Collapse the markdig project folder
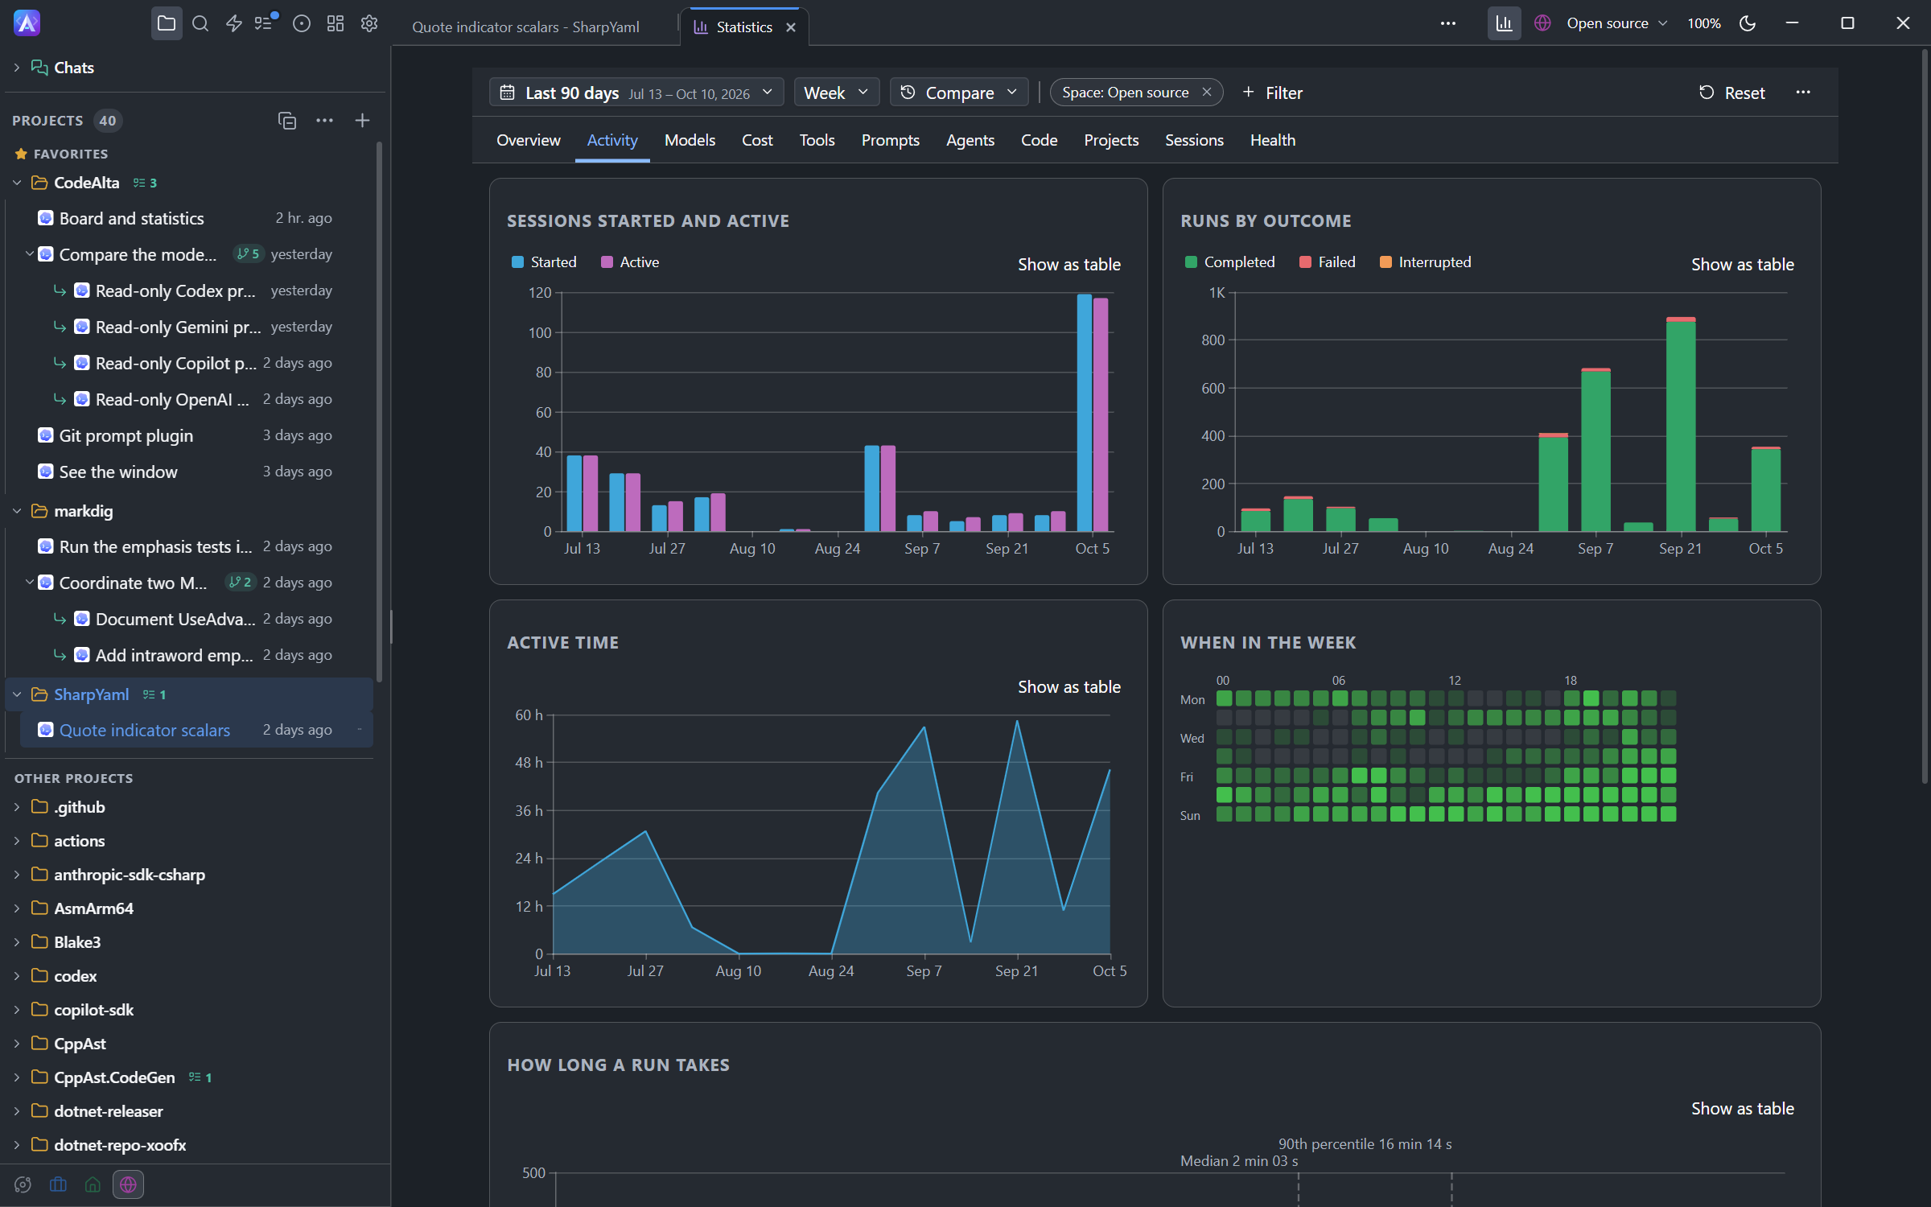This screenshot has height=1207, width=1931. point(17,511)
